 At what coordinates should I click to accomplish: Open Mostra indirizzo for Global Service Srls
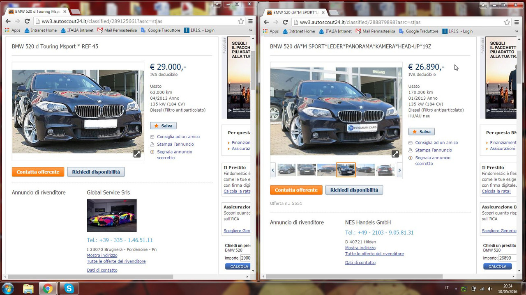[x=102, y=256]
